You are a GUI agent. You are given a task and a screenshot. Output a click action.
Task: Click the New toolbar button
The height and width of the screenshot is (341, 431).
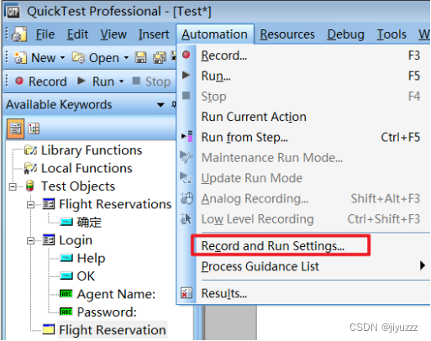click(x=35, y=58)
